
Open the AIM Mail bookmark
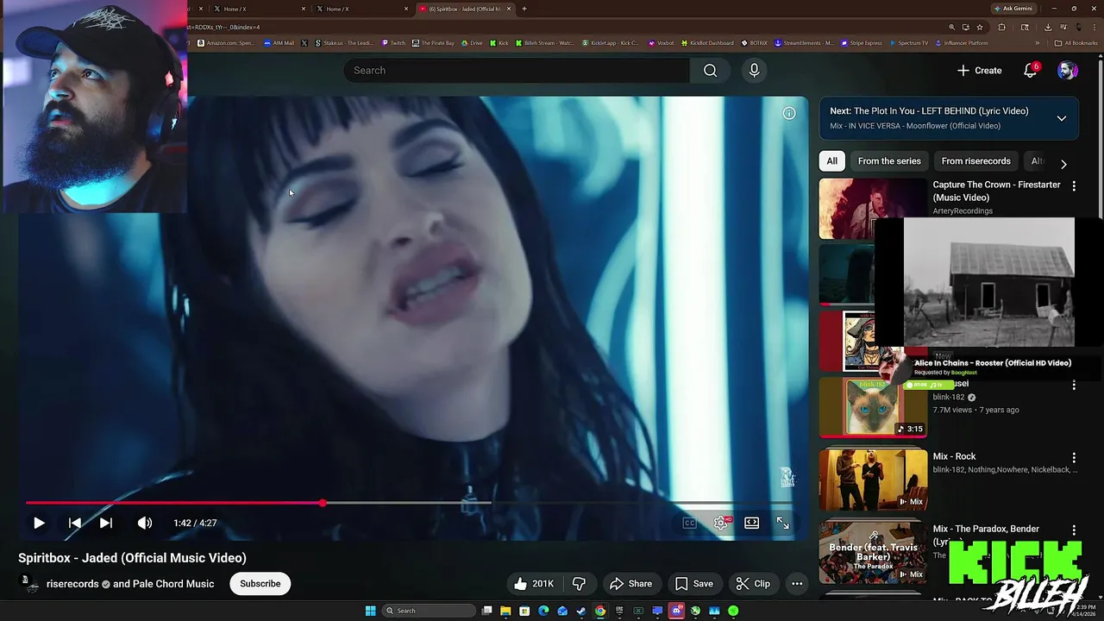point(279,43)
